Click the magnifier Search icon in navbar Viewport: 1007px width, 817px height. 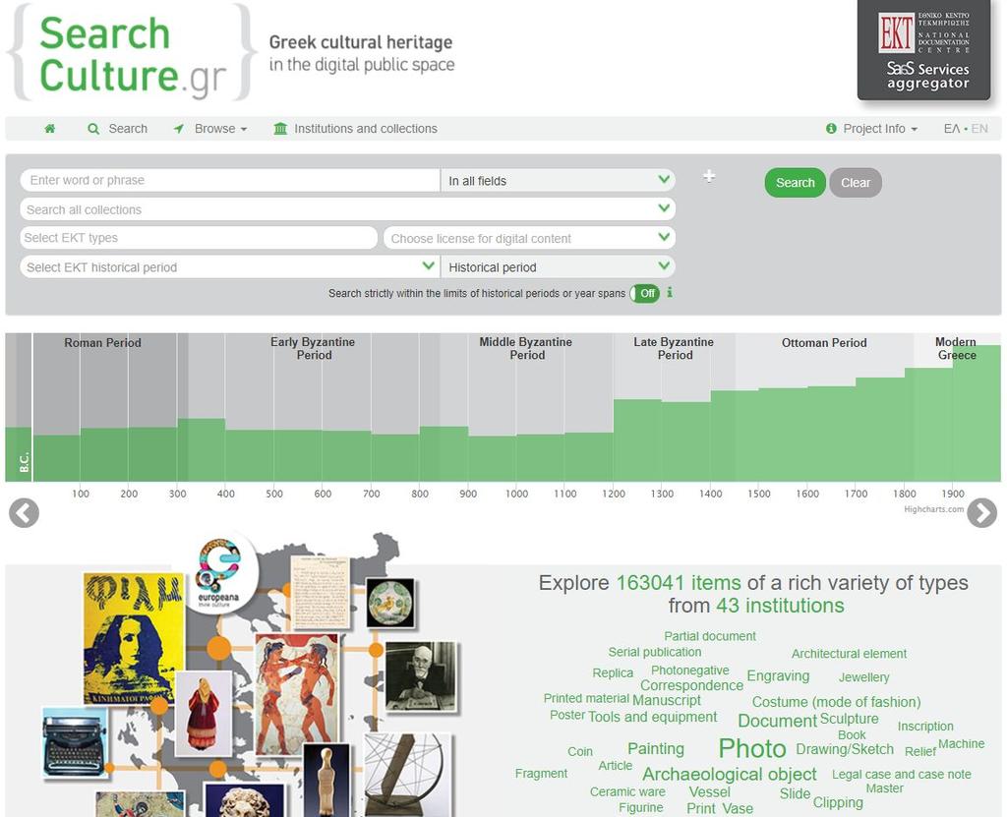coord(93,129)
